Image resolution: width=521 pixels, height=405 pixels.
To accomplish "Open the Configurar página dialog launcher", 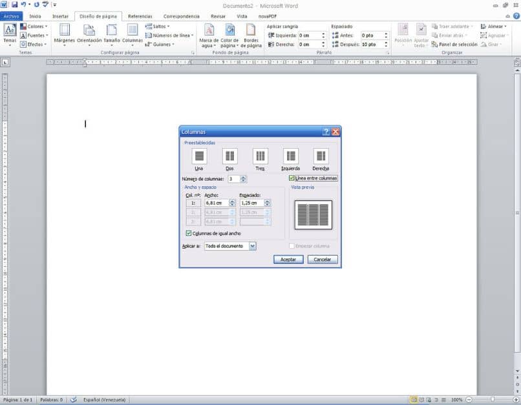I will click(193, 53).
